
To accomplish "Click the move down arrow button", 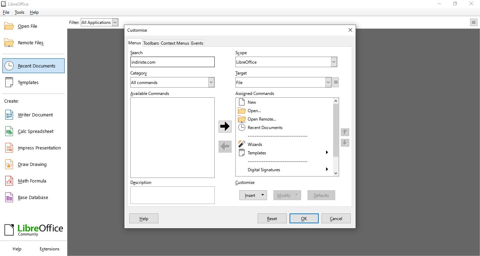I will pos(345,143).
